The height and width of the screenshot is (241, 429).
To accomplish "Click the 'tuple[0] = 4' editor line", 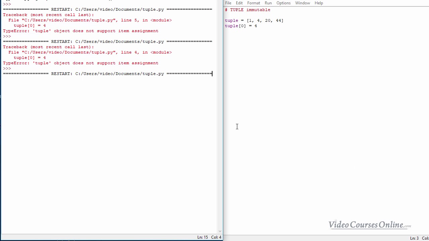I will click(x=241, y=26).
